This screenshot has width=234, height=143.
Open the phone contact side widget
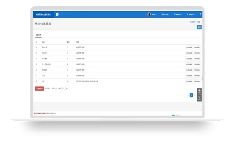199,98
